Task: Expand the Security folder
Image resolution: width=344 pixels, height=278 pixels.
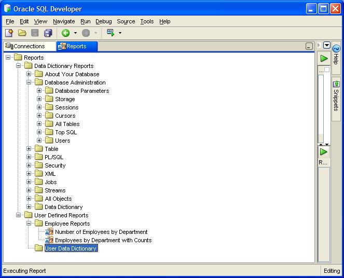Action: tap(29, 165)
